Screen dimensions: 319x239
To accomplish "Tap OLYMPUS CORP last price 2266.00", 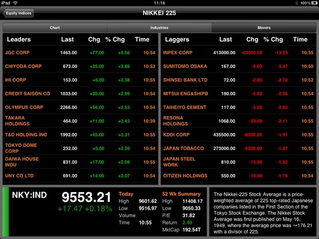I will (x=69, y=108).
